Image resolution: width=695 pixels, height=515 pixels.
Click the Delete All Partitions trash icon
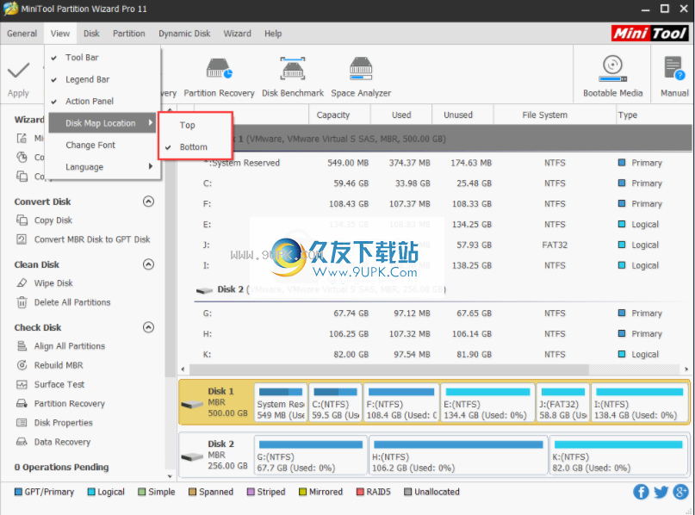(22, 302)
